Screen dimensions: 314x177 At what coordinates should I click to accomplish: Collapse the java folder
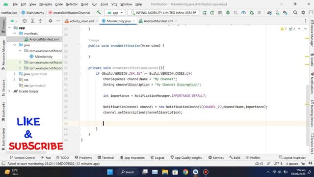coord(15,45)
